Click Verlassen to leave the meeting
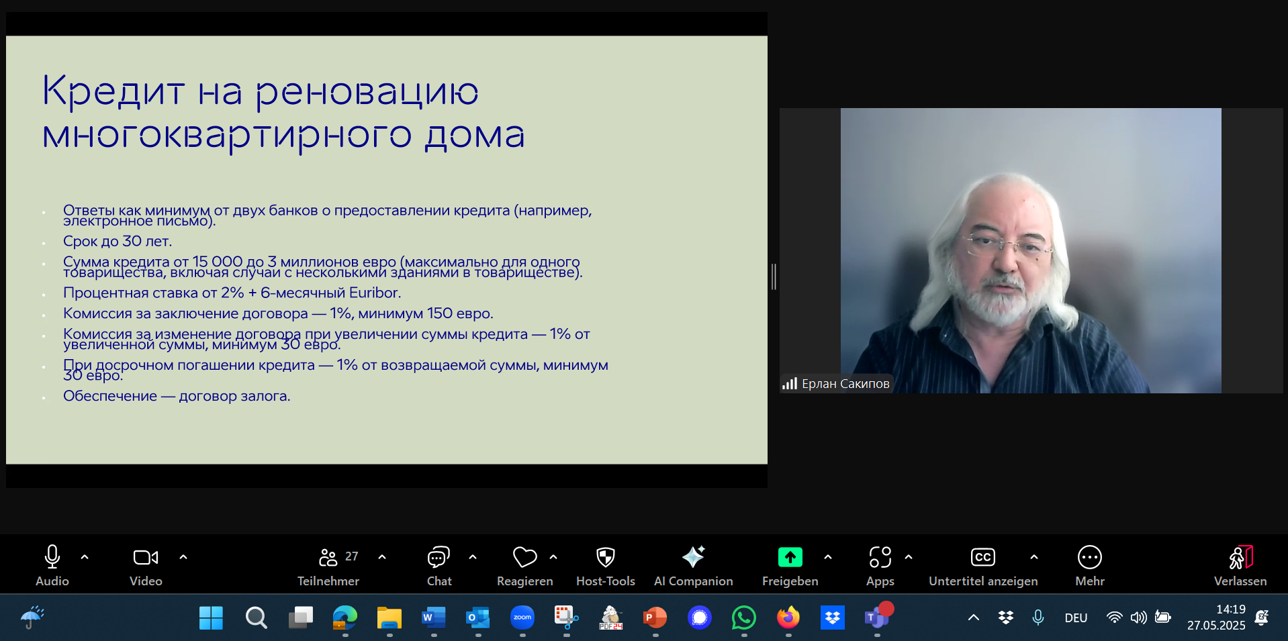 [1240, 564]
